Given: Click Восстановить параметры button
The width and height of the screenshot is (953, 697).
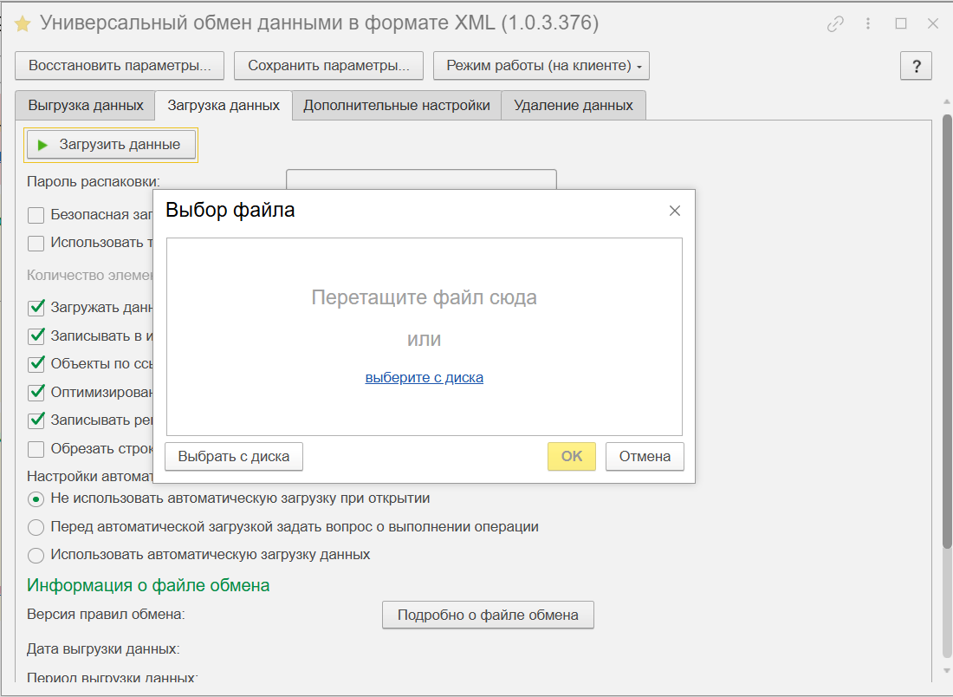Looking at the screenshot, I should click(120, 66).
